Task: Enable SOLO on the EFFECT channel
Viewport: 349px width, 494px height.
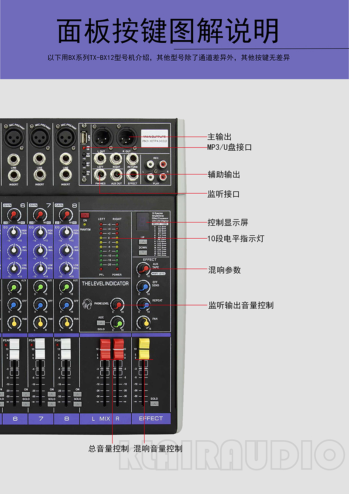Action: pos(154,404)
